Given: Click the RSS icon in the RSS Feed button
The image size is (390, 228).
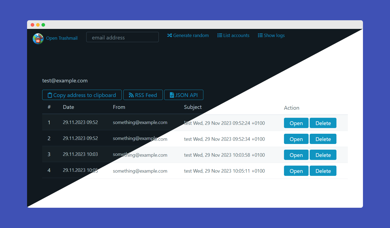Looking at the screenshot, I should coord(131,95).
